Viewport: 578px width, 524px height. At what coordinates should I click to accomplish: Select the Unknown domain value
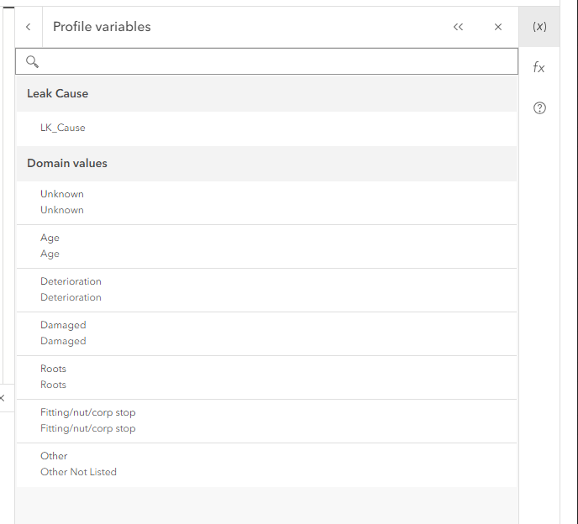pos(62,202)
